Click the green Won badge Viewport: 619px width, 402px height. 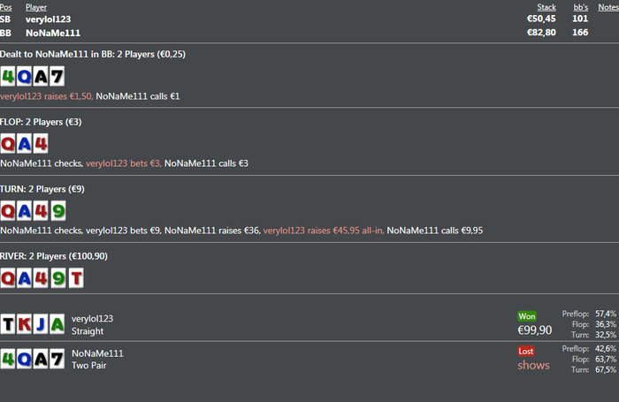click(527, 315)
